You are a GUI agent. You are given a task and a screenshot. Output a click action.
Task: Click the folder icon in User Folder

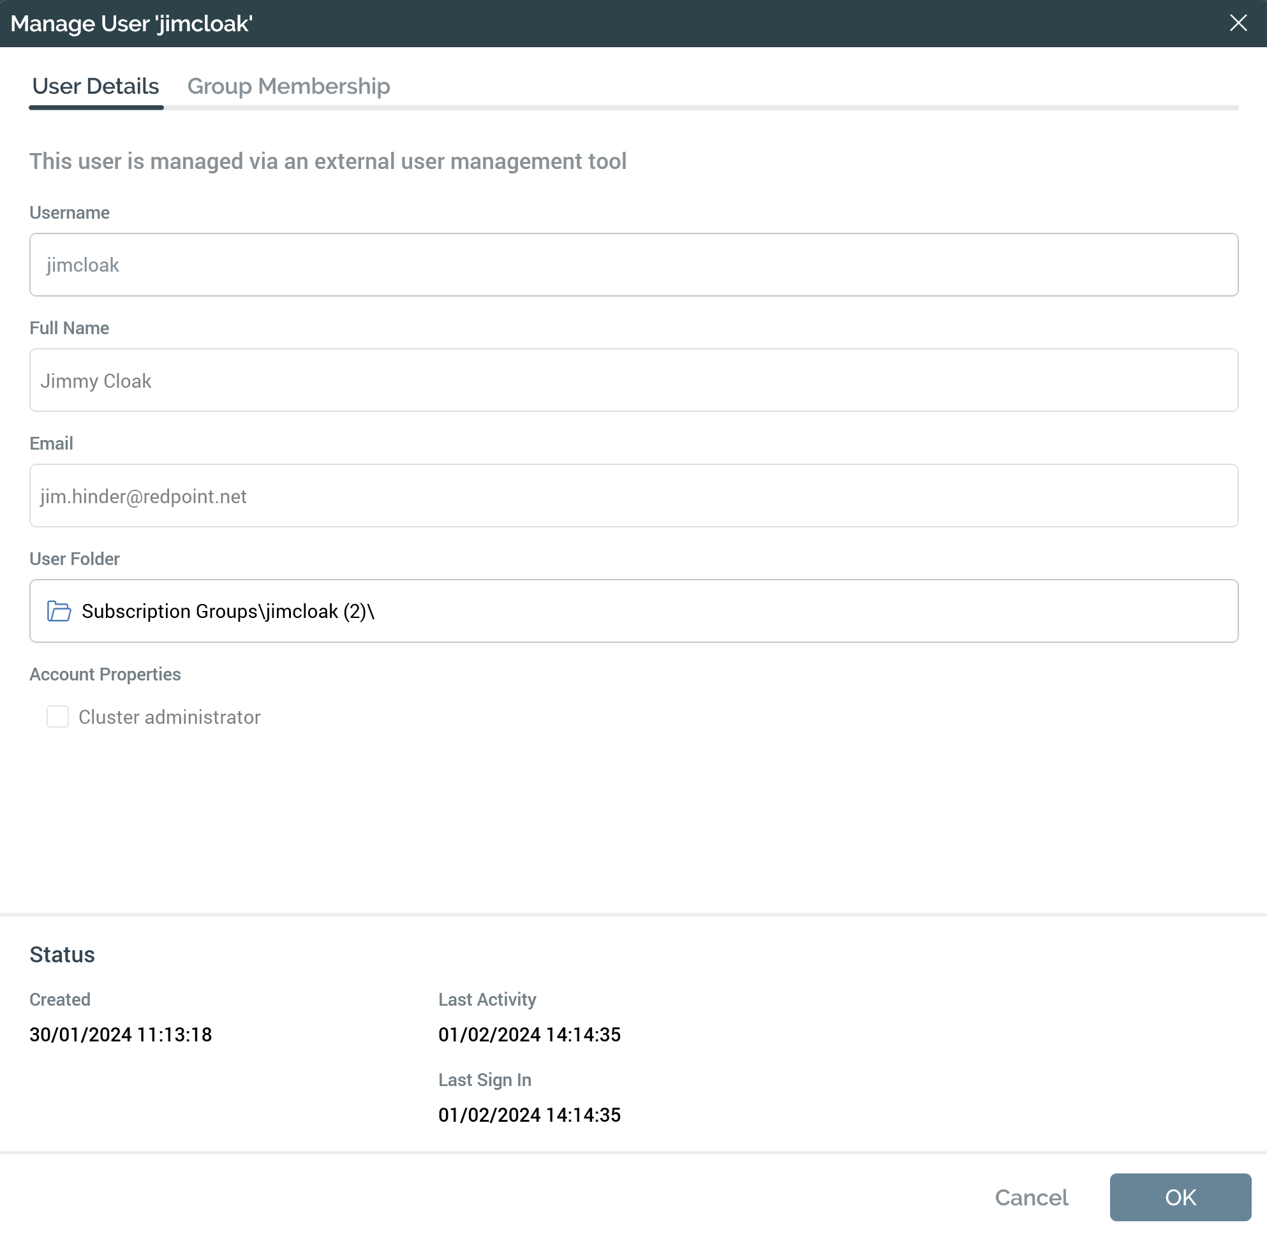pyautogui.click(x=59, y=611)
